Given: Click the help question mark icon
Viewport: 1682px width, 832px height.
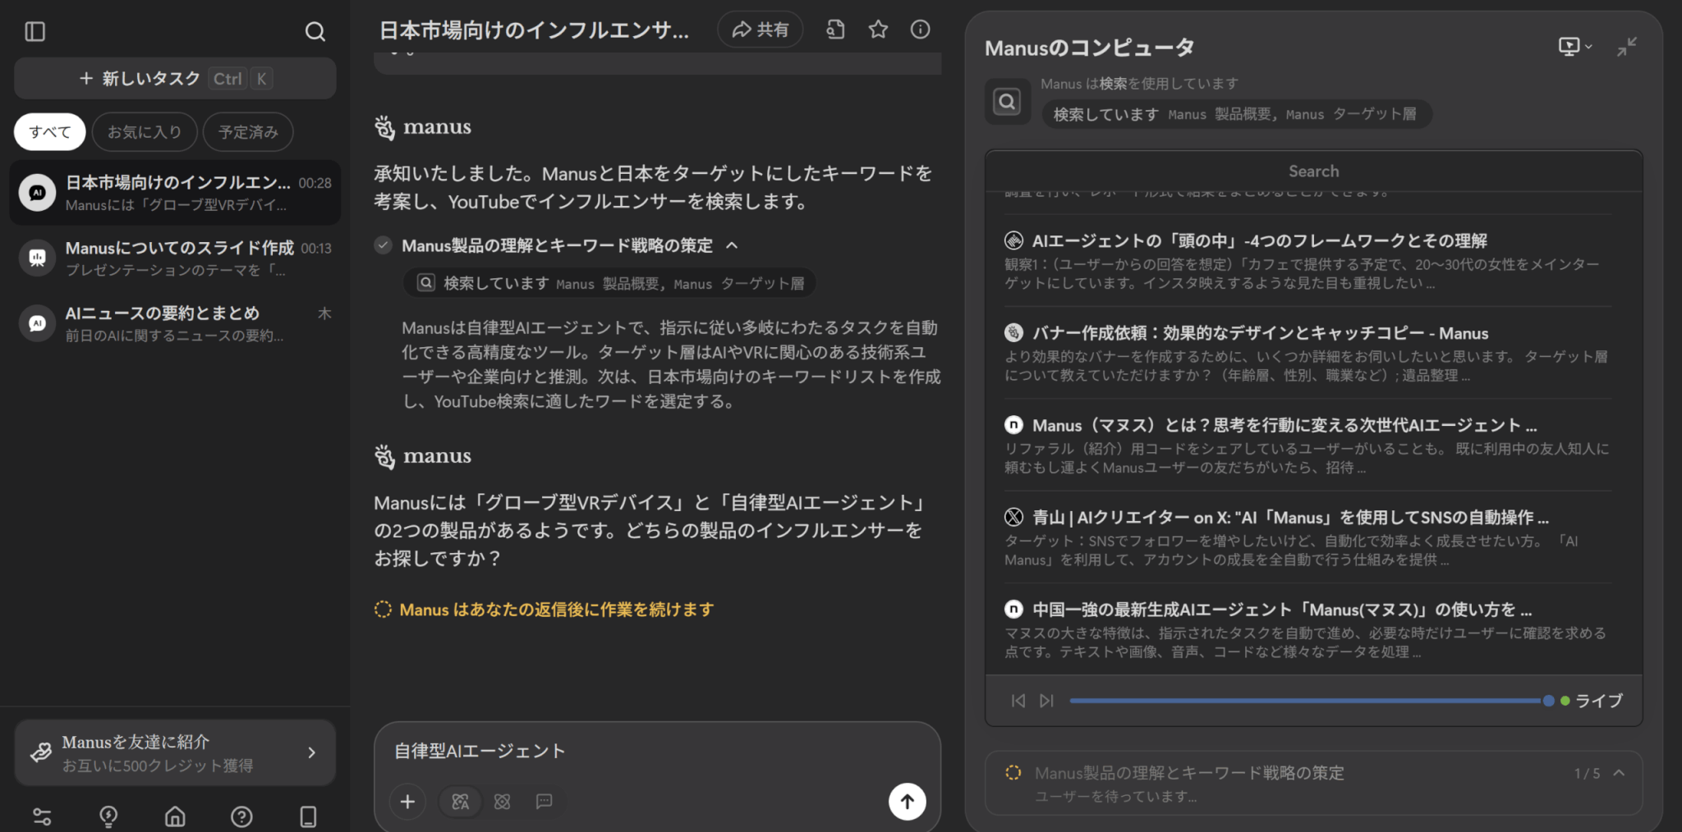Looking at the screenshot, I should (241, 816).
